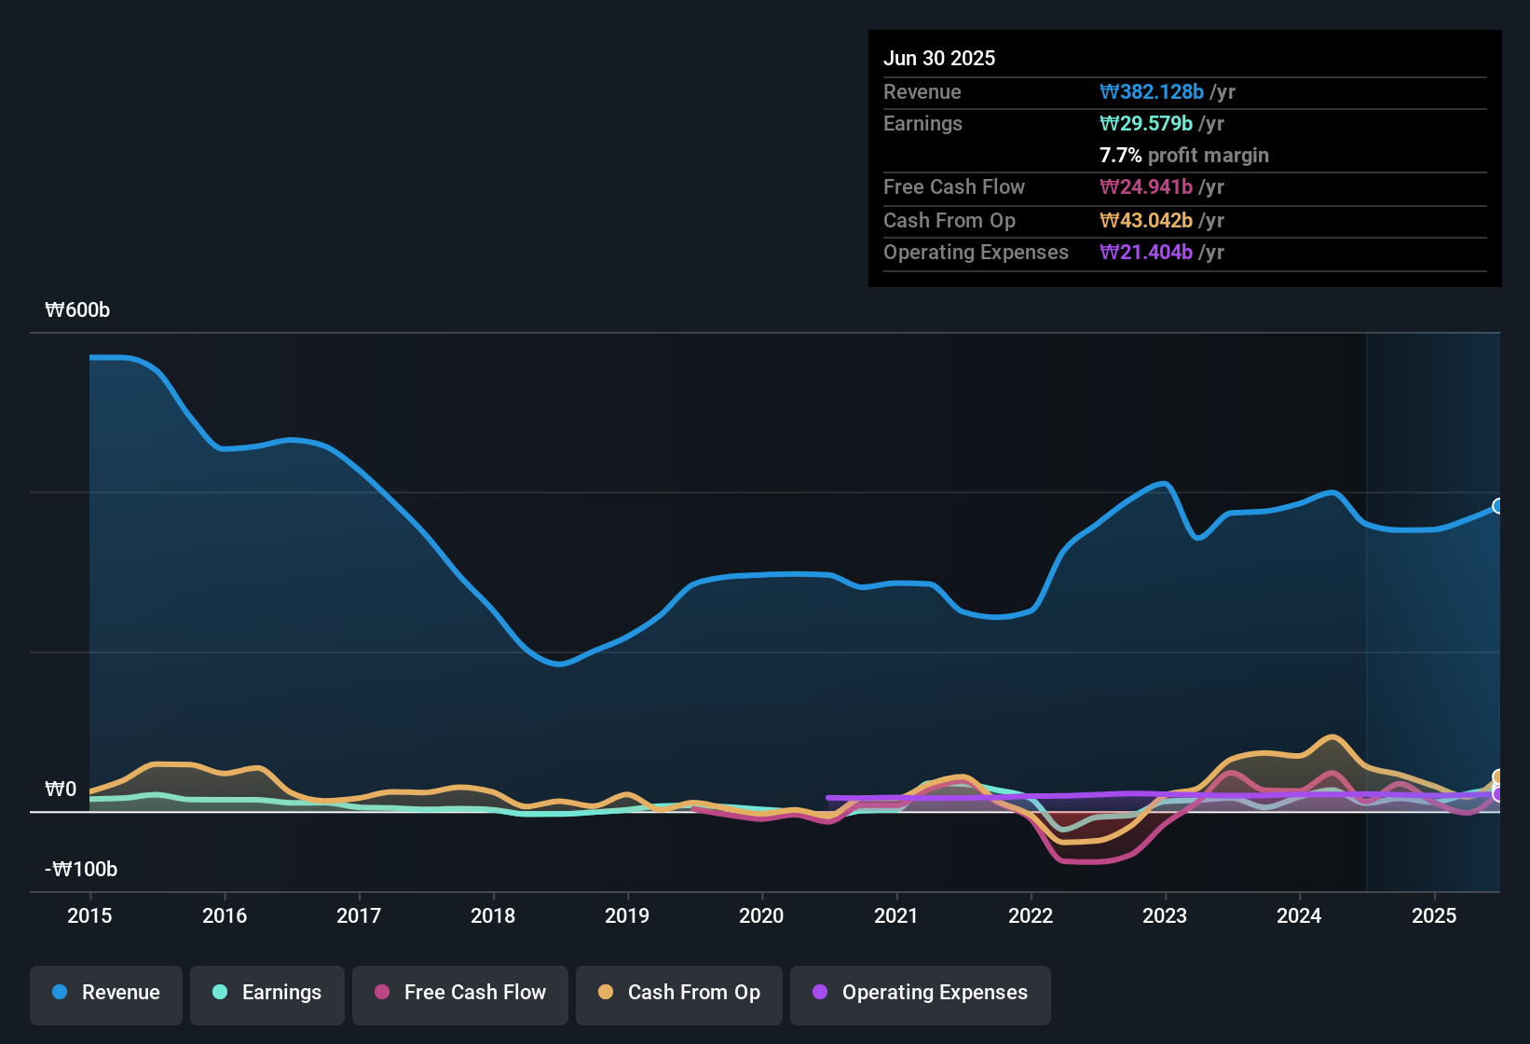Click the ₩600b axis label

tap(78, 309)
